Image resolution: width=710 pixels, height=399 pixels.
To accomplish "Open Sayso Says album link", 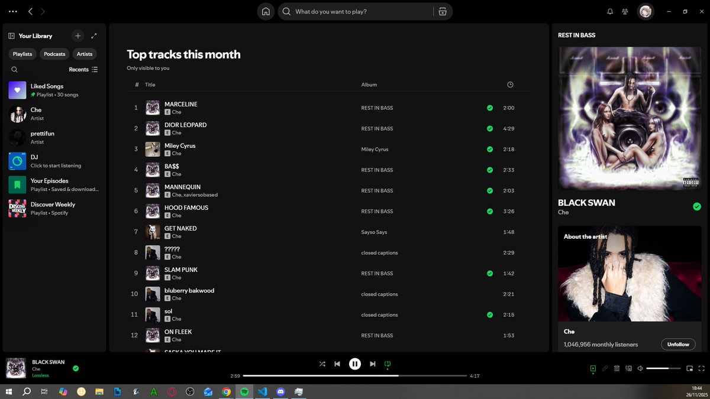I will 374,232.
